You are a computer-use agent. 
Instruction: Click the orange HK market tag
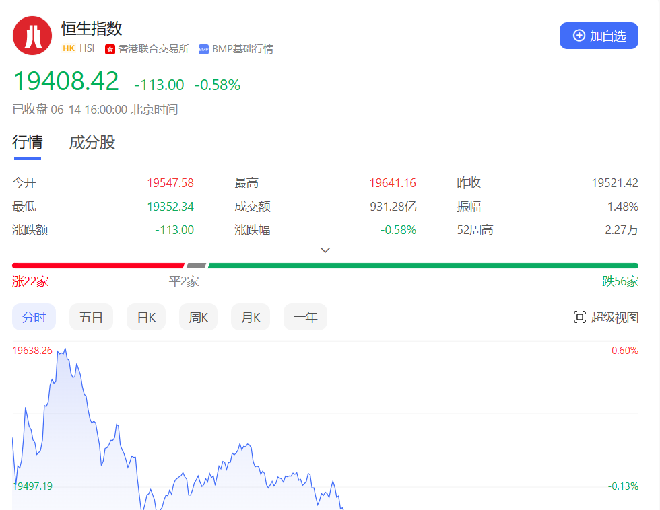[x=68, y=48]
